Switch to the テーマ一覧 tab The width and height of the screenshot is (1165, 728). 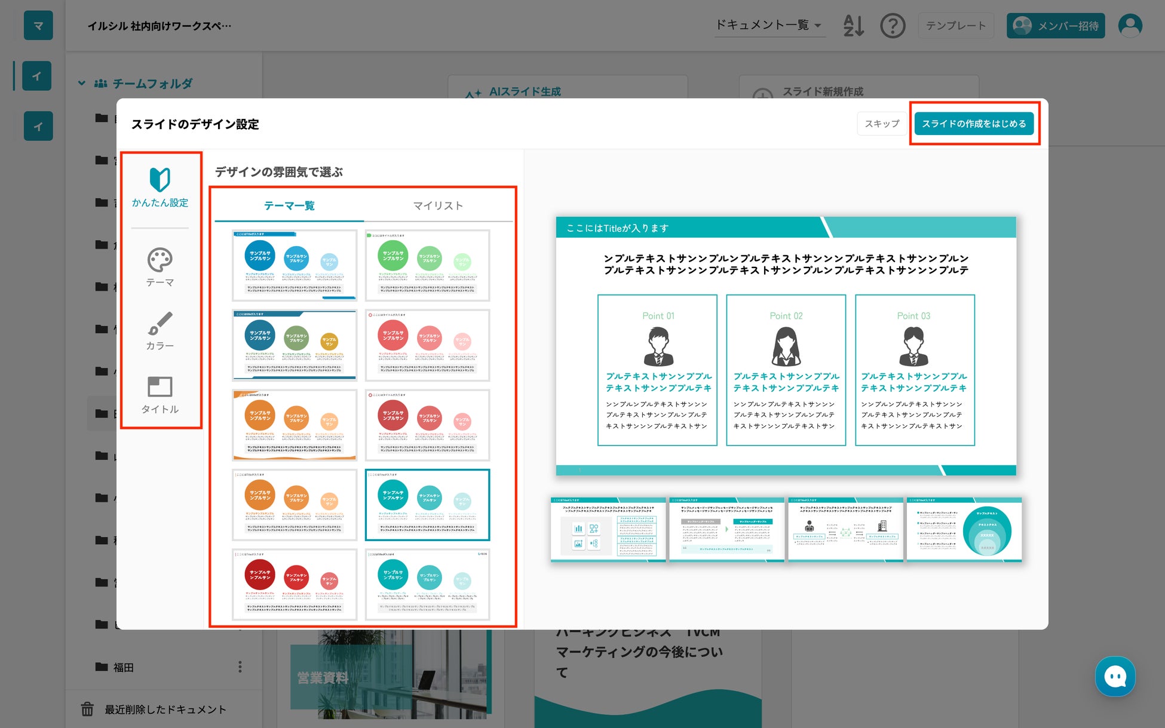pyautogui.click(x=289, y=205)
